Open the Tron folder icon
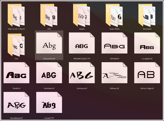The height and width of the screenshot is (121, 164). pyautogui.click(x=16, y=45)
